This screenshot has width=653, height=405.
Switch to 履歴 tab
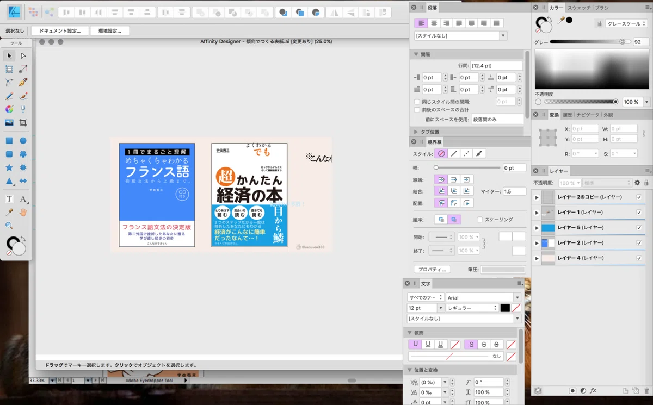(x=568, y=115)
